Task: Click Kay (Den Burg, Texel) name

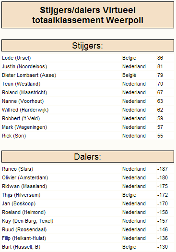Action: [27, 221]
